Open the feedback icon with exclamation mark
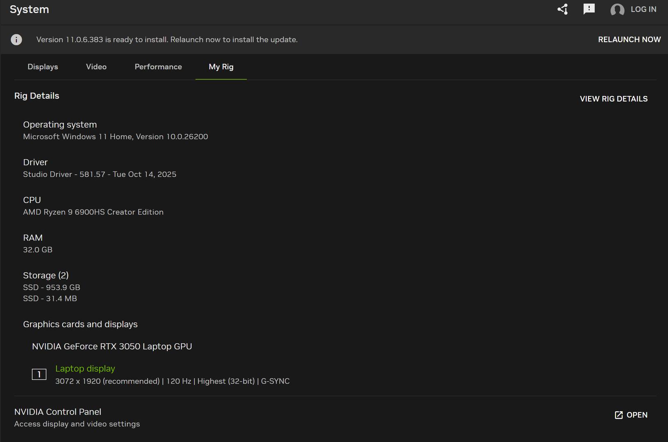668x442 pixels. 589,9
